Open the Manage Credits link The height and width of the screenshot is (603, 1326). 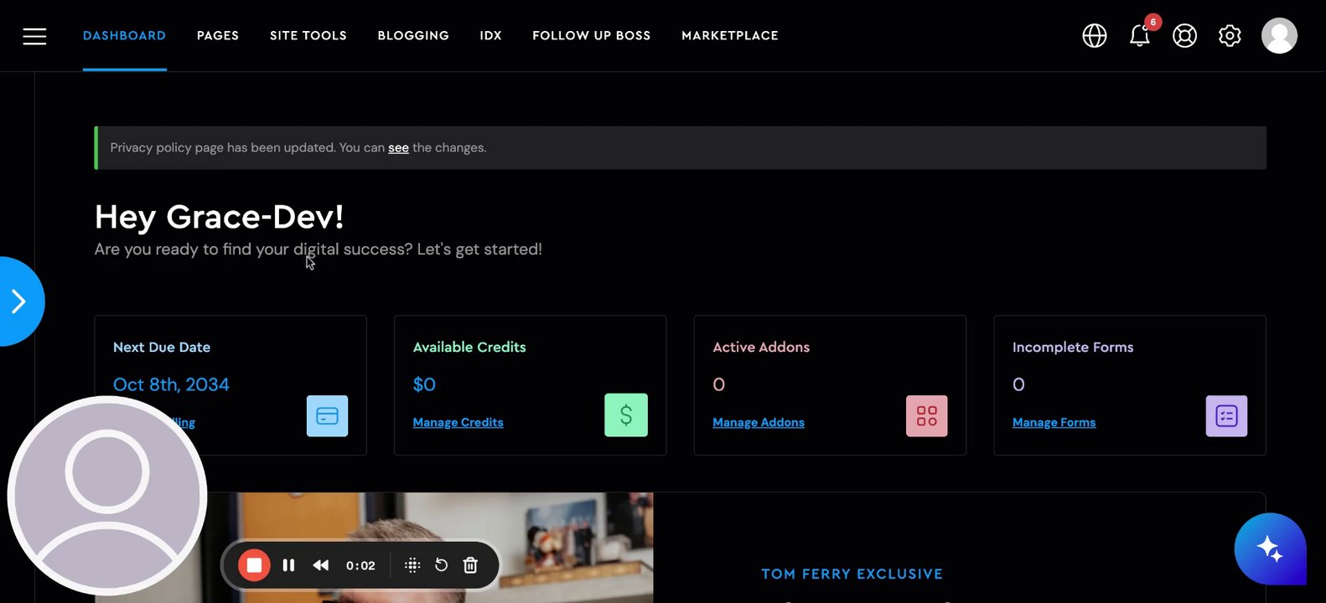click(x=458, y=422)
